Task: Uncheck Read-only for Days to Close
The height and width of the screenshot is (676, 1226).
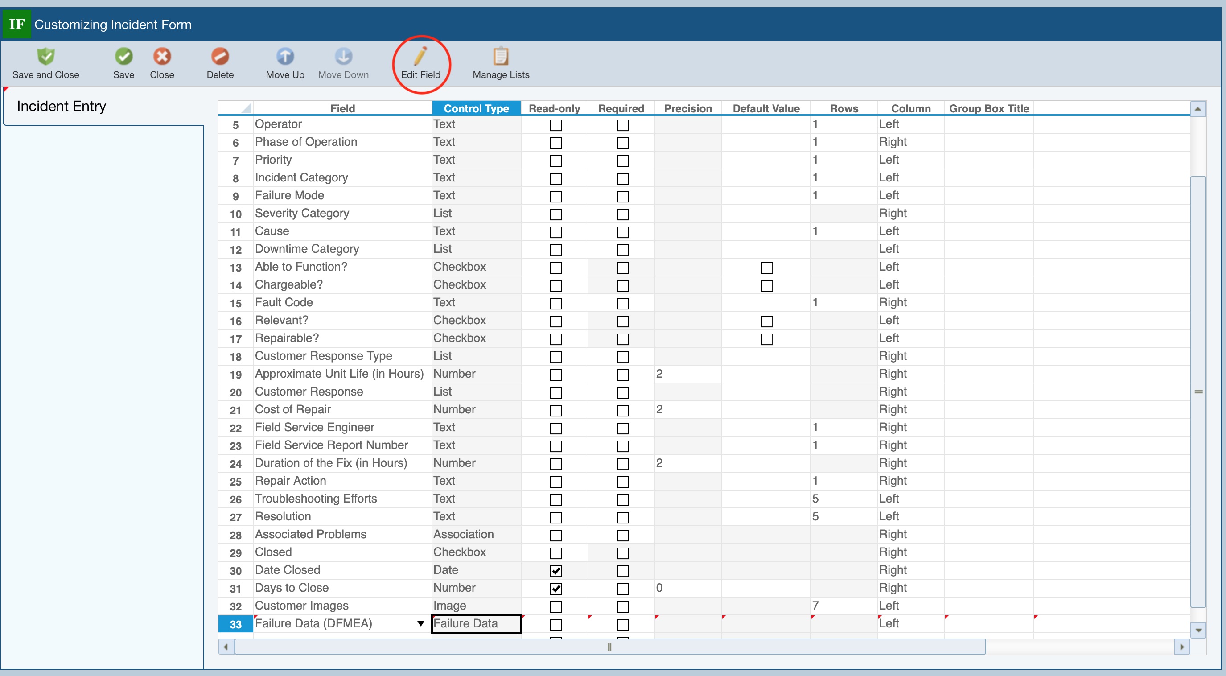Action: pyautogui.click(x=555, y=589)
